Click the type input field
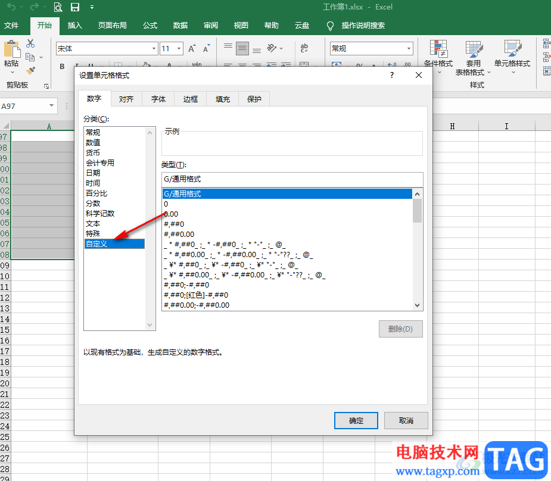Viewport: 551px width, 481px height. click(x=292, y=179)
